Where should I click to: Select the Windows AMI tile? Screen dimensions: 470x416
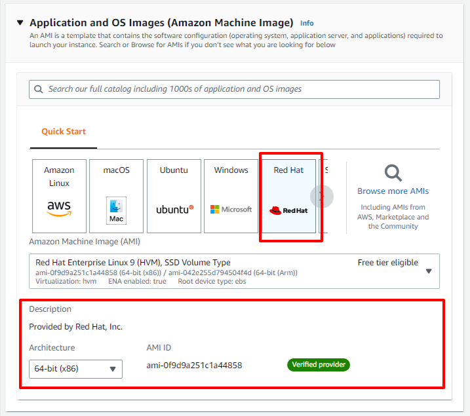[x=231, y=196]
